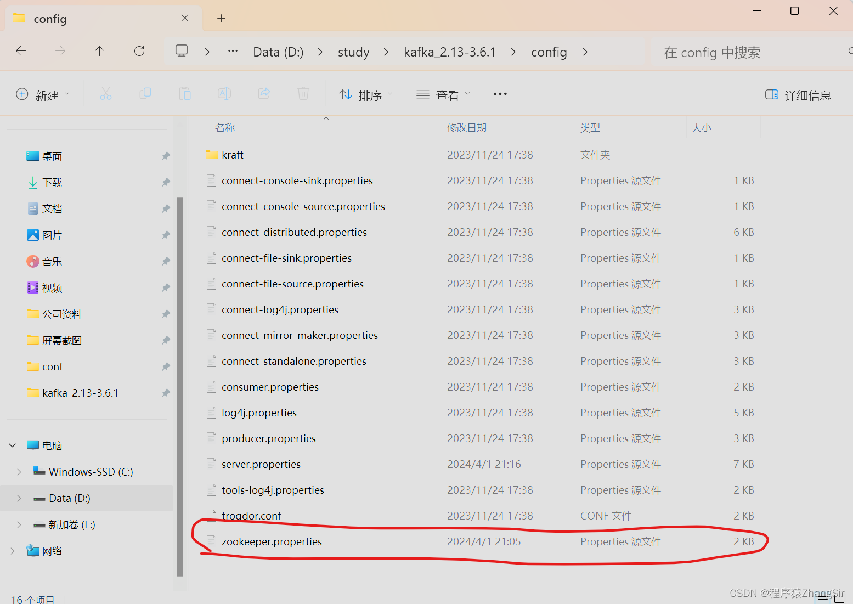853x604 pixels.
Task: Select the kraft folder icon
Action: point(212,155)
